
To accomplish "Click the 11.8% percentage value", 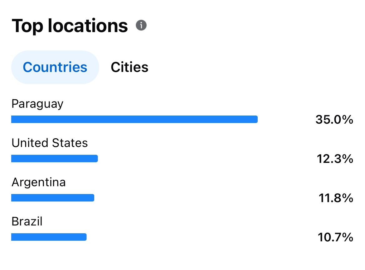I will [336, 198].
